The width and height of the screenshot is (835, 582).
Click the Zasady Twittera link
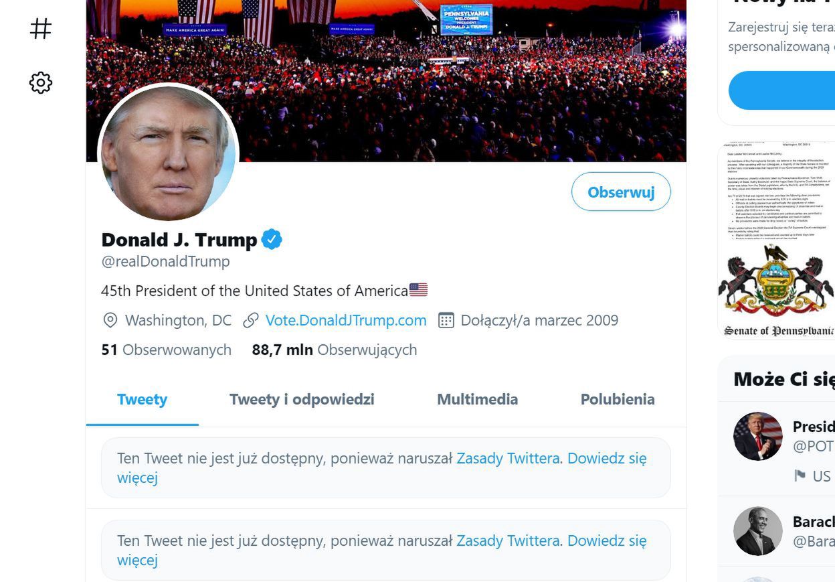pyautogui.click(x=509, y=458)
